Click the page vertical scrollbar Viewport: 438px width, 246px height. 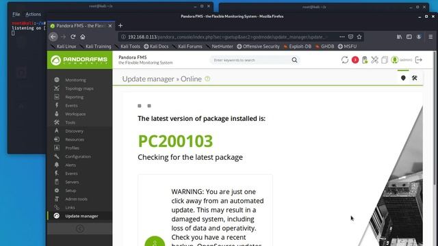pyautogui.click(x=434, y=118)
